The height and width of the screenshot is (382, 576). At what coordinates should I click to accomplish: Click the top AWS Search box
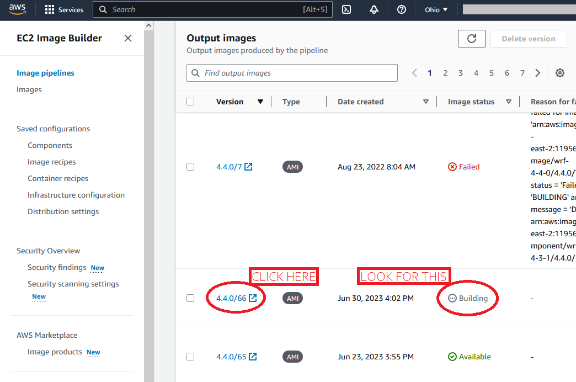pyautogui.click(x=213, y=9)
